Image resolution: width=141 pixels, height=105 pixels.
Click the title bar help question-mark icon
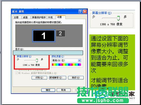80,11
